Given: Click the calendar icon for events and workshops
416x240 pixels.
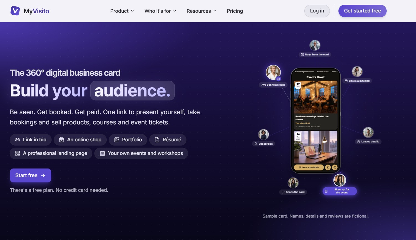Looking at the screenshot, I should (x=102, y=153).
